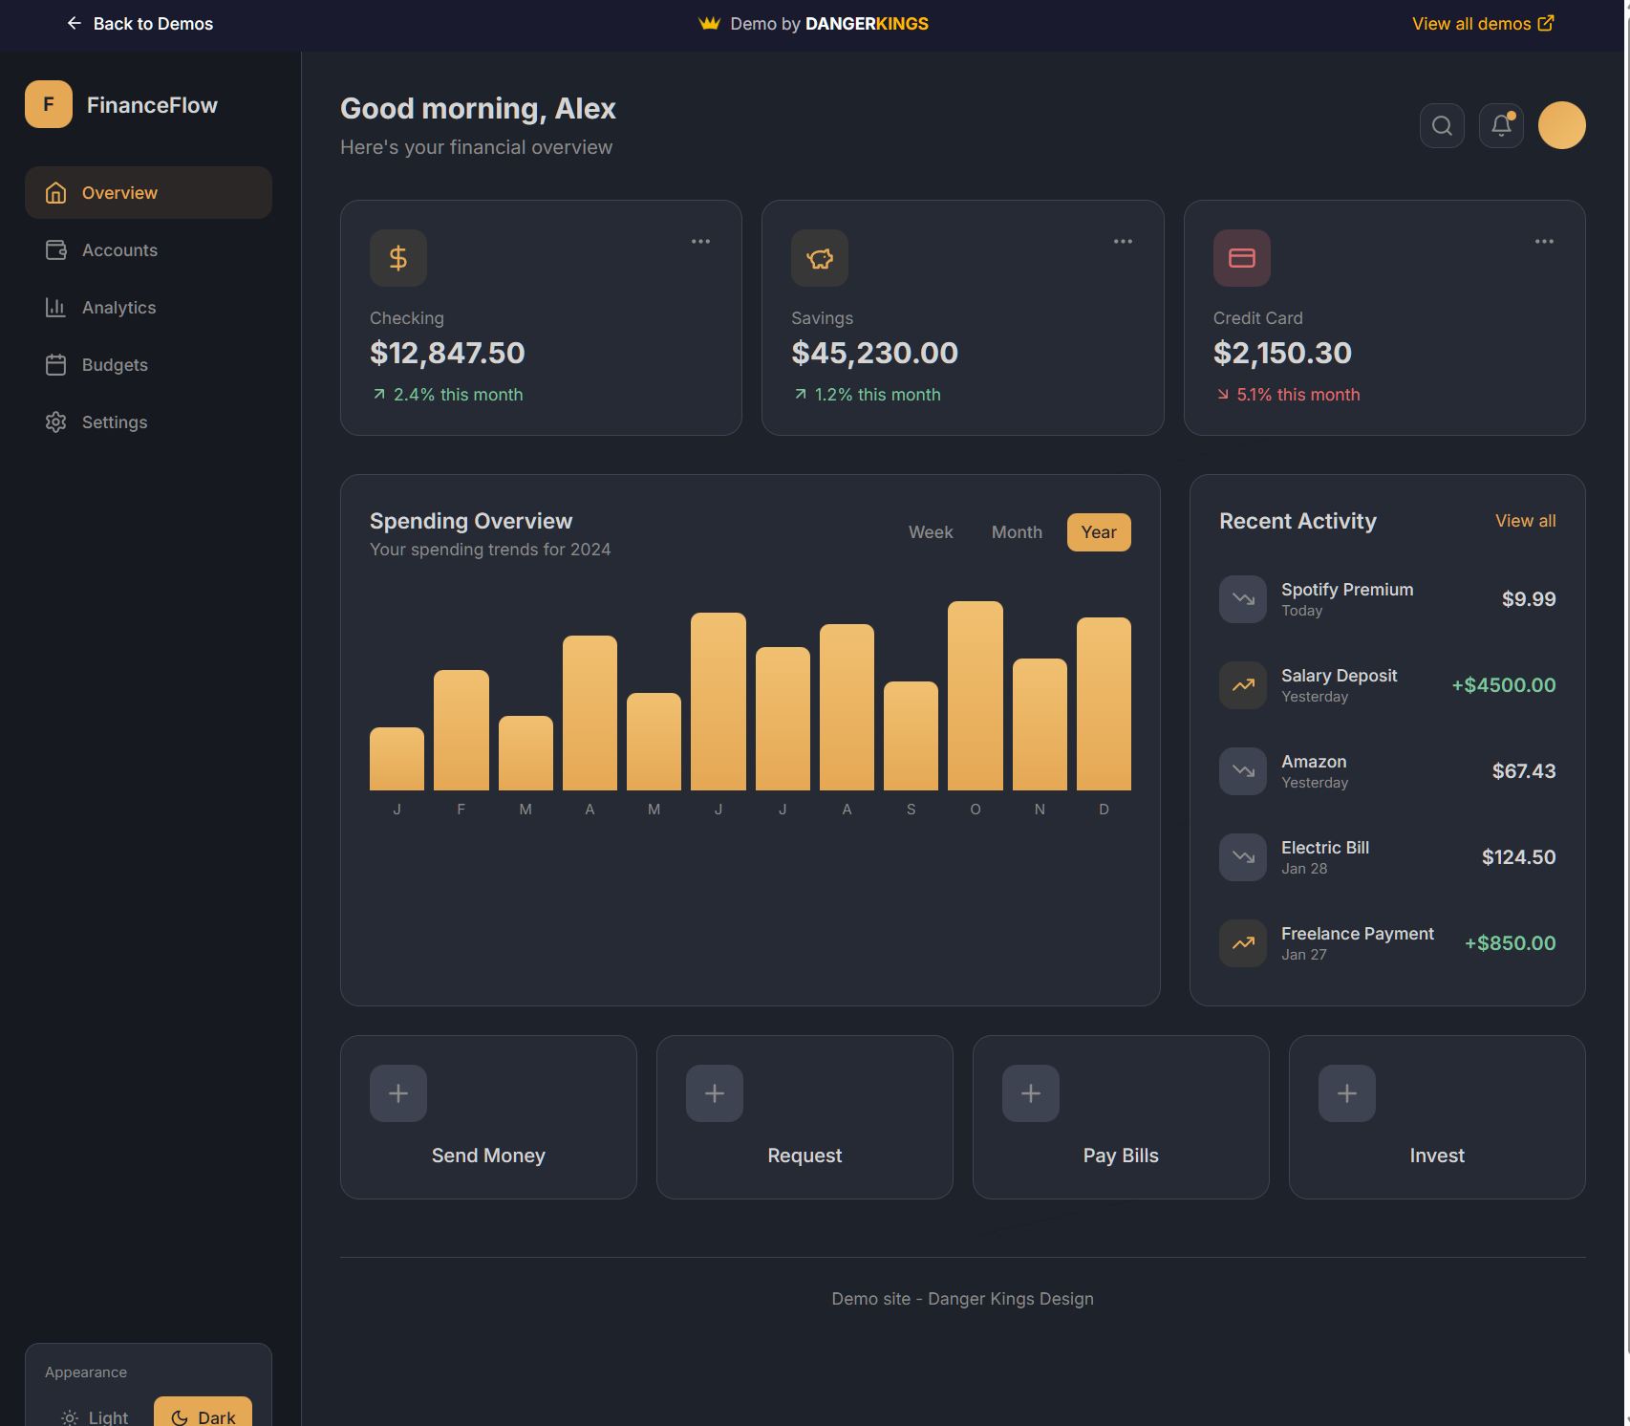
Task: Select the Week spending view
Action: coord(930,532)
